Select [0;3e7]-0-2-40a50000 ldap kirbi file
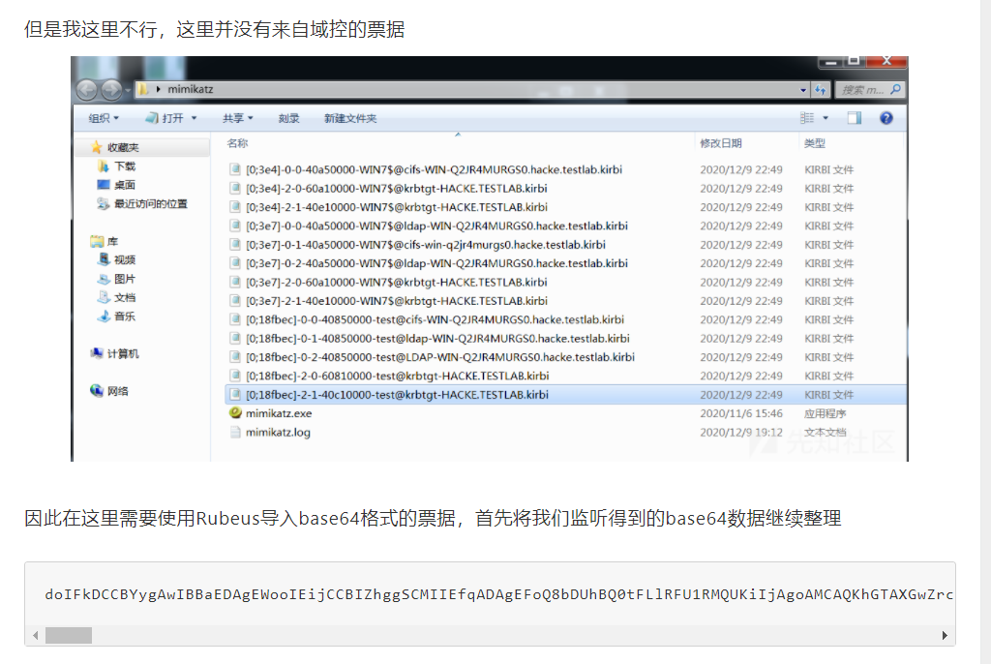 tap(436, 263)
